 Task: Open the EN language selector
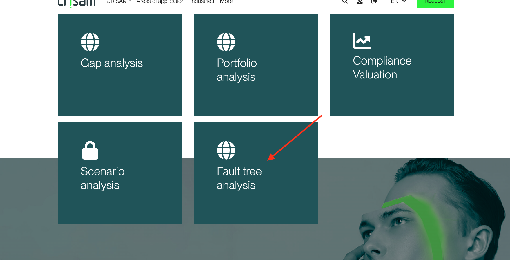point(398,1)
